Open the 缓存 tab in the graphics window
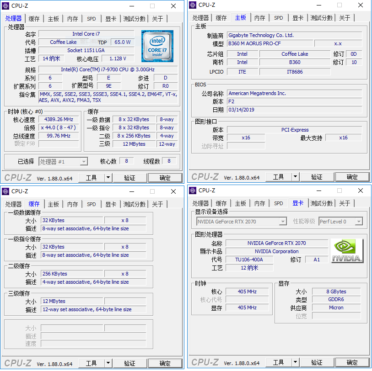 pos(221,203)
